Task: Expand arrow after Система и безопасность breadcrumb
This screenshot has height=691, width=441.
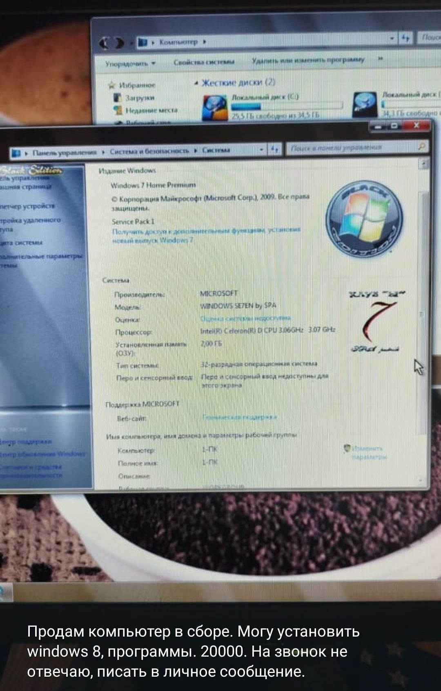Action: [196, 151]
